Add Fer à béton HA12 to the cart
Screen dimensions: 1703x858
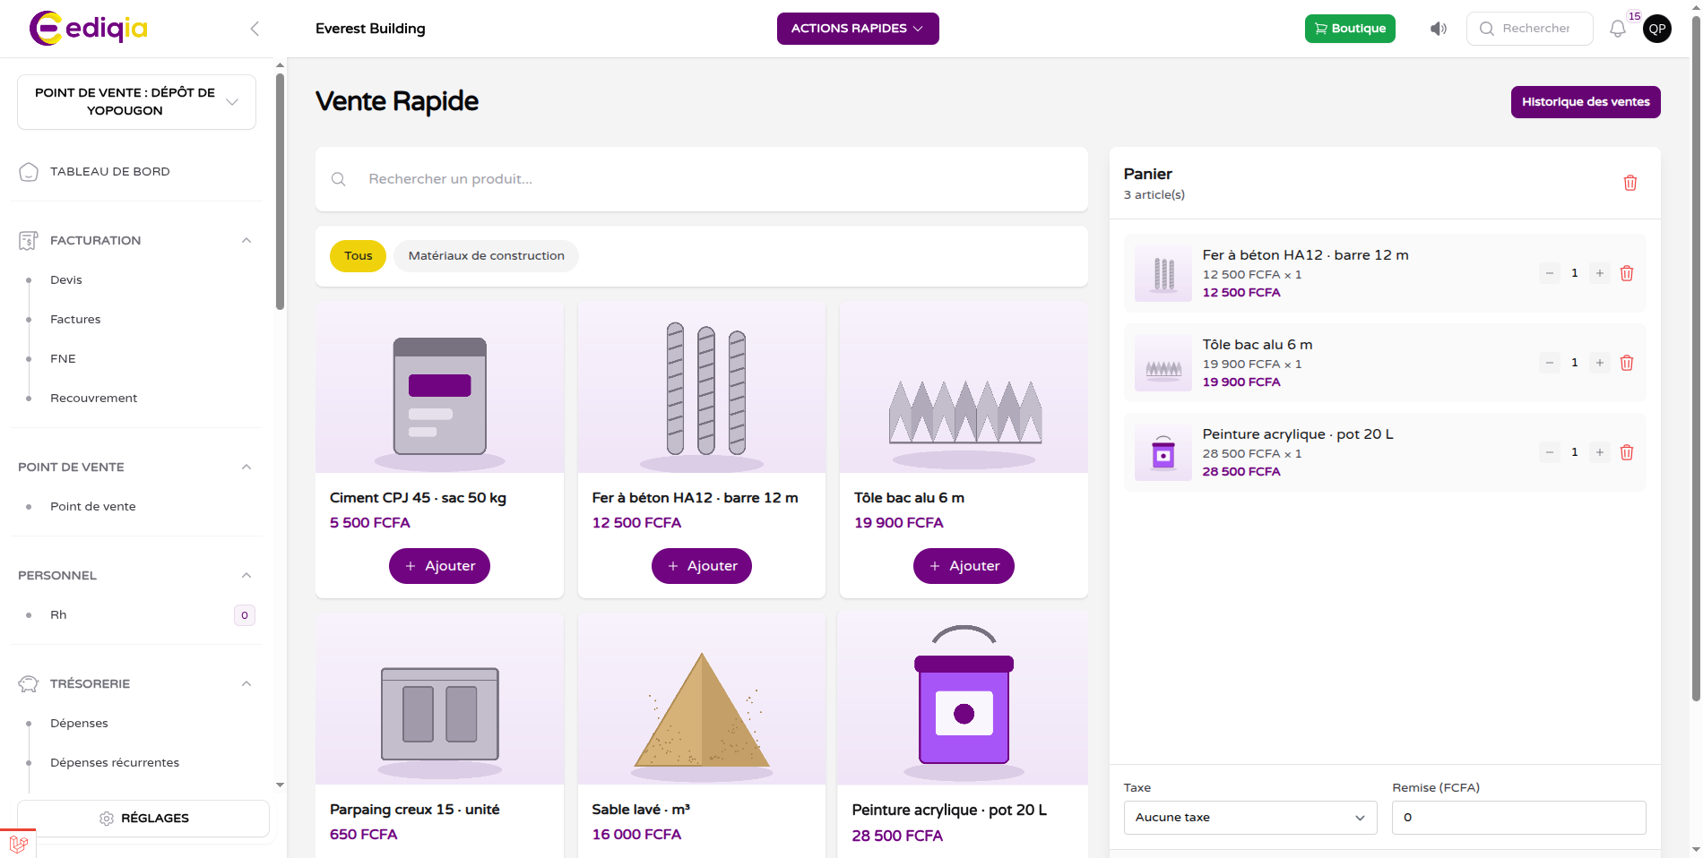(x=702, y=566)
